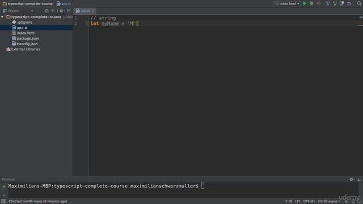Click the error stripe warning marker
This screenshot has height=204, width=363.
(x=361, y=25)
